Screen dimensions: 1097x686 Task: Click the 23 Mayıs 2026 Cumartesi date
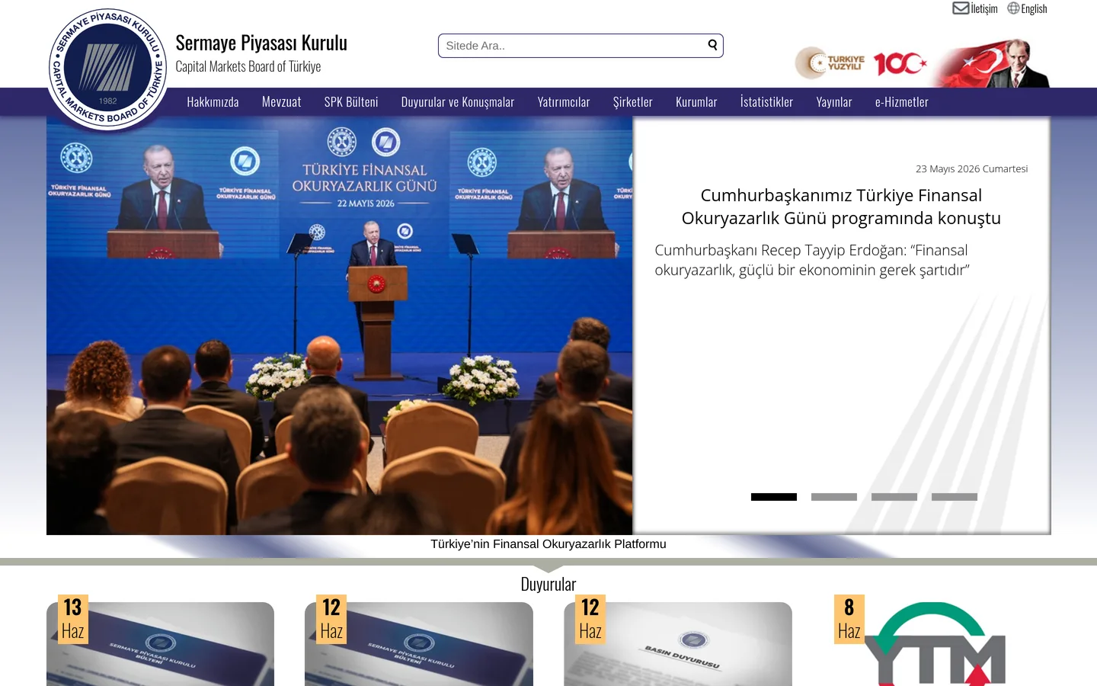pyautogui.click(x=971, y=169)
